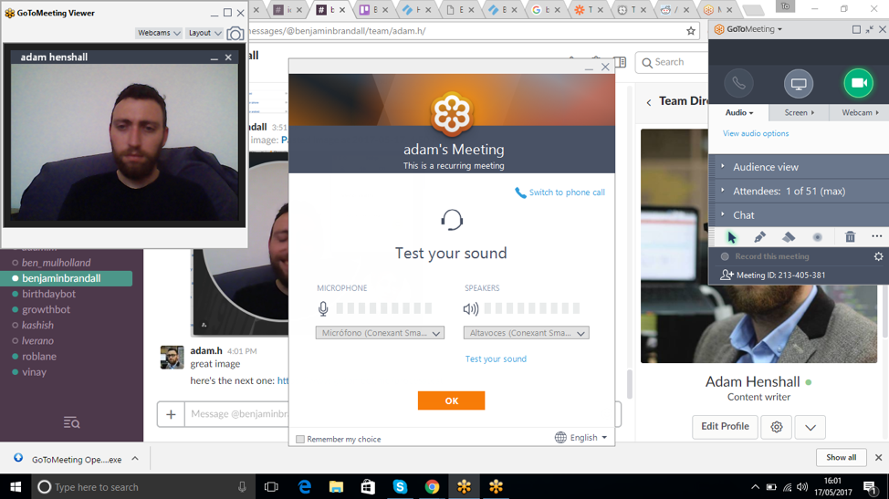The width and height of the screenshot is (889, 499).
Task: Click Switch to phone call link
Action: [567, 192]
